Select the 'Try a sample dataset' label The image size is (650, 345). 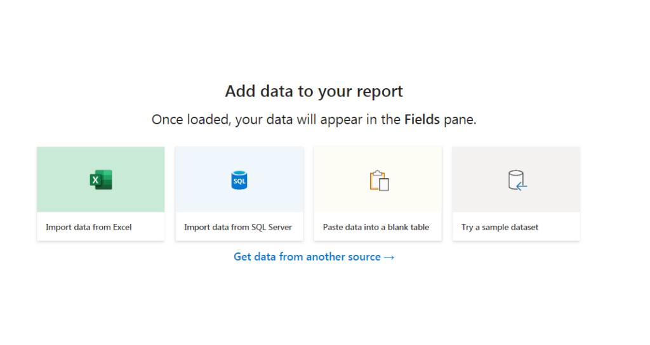[500, 227]
